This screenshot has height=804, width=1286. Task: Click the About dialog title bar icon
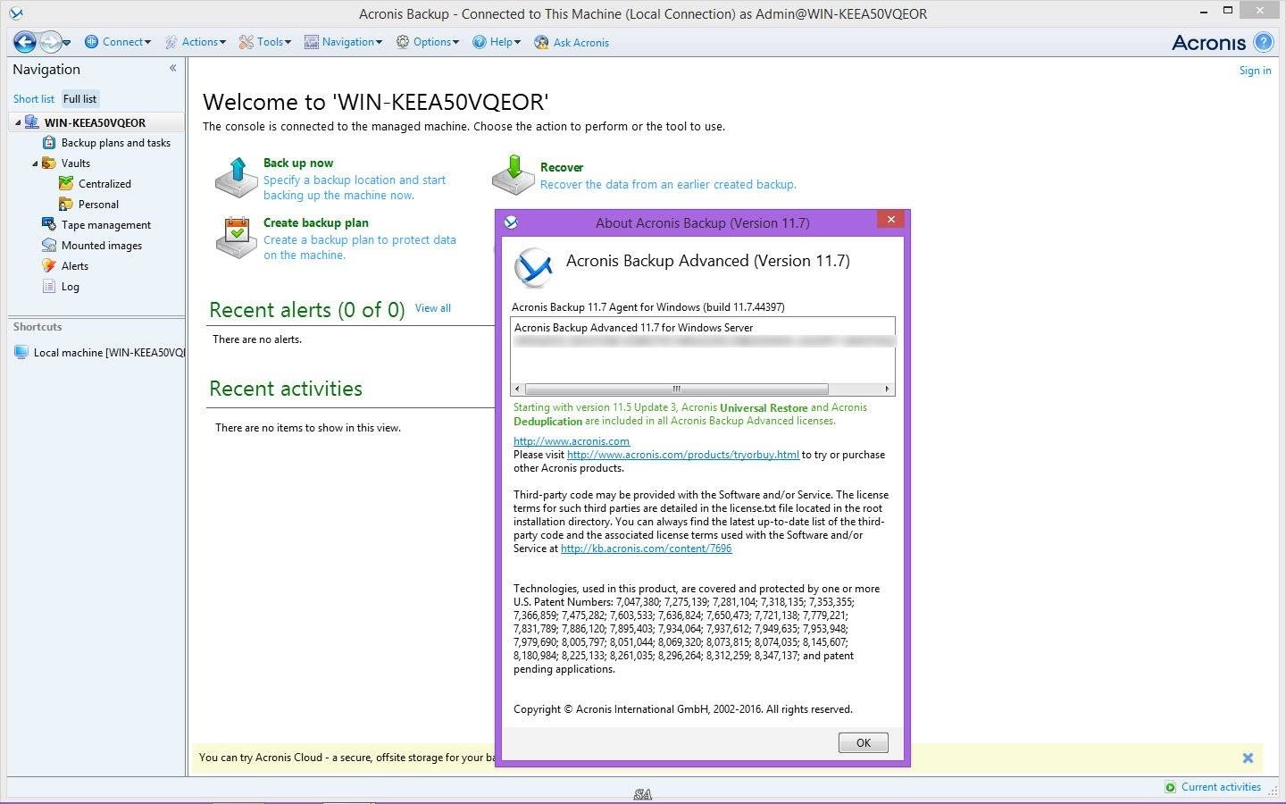[511, 222]
